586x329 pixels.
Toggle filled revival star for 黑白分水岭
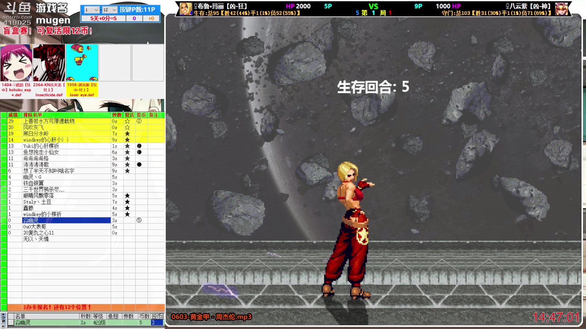pyautogui.click(x=127, y=133)
